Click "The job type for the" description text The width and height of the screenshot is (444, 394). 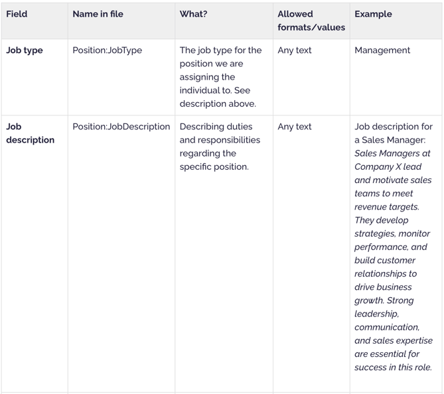coord(220,50)
